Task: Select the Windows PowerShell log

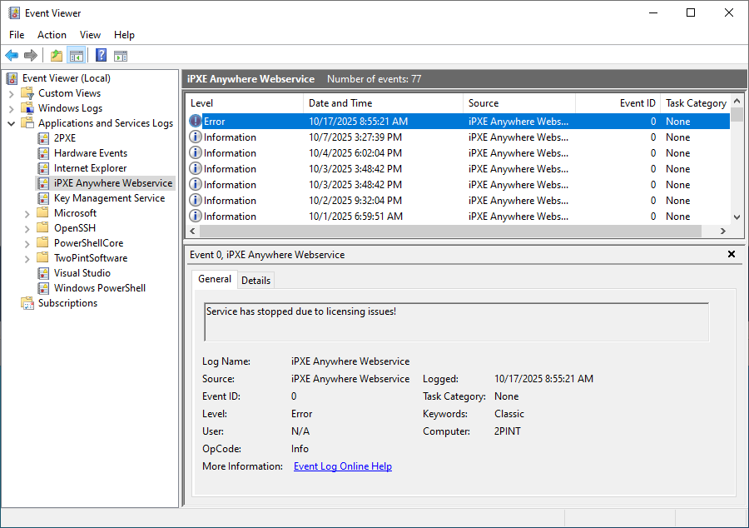Action: pyautogui.click(x=99, y=288)
